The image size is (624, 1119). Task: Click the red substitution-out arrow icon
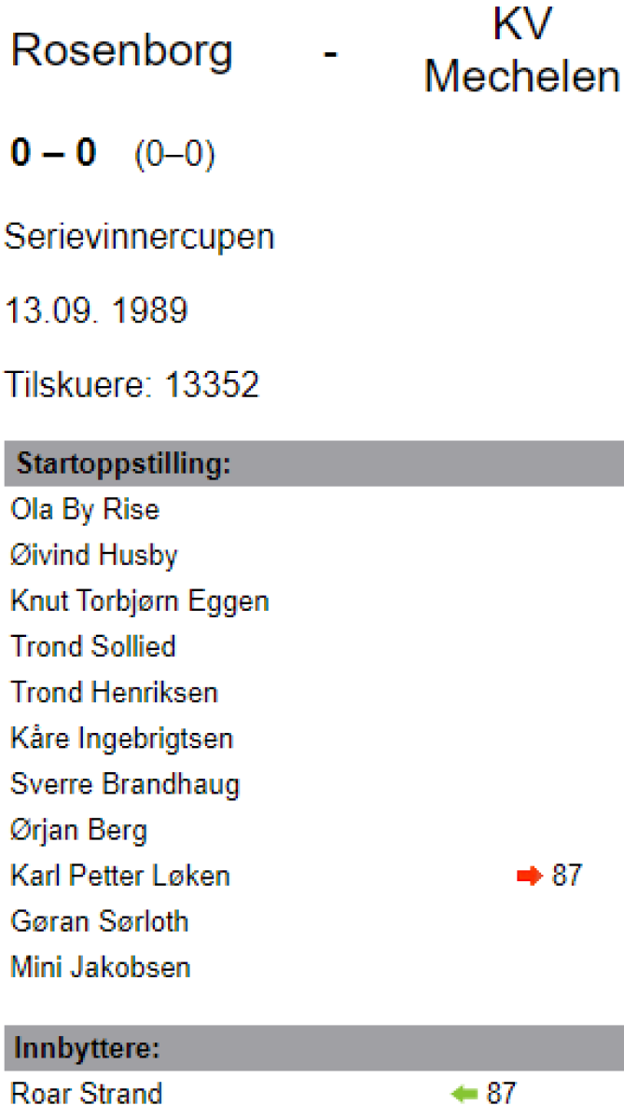pos(529,877)
